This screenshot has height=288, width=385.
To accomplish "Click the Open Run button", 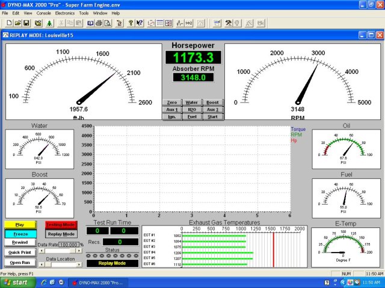I will point(20,263).
